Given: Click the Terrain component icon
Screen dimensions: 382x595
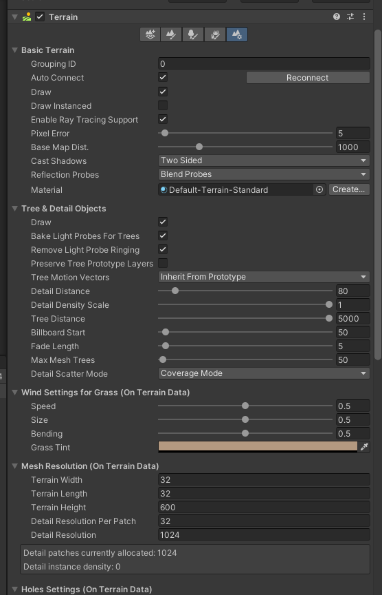Looking at the screenshot, I should (27, 17).
